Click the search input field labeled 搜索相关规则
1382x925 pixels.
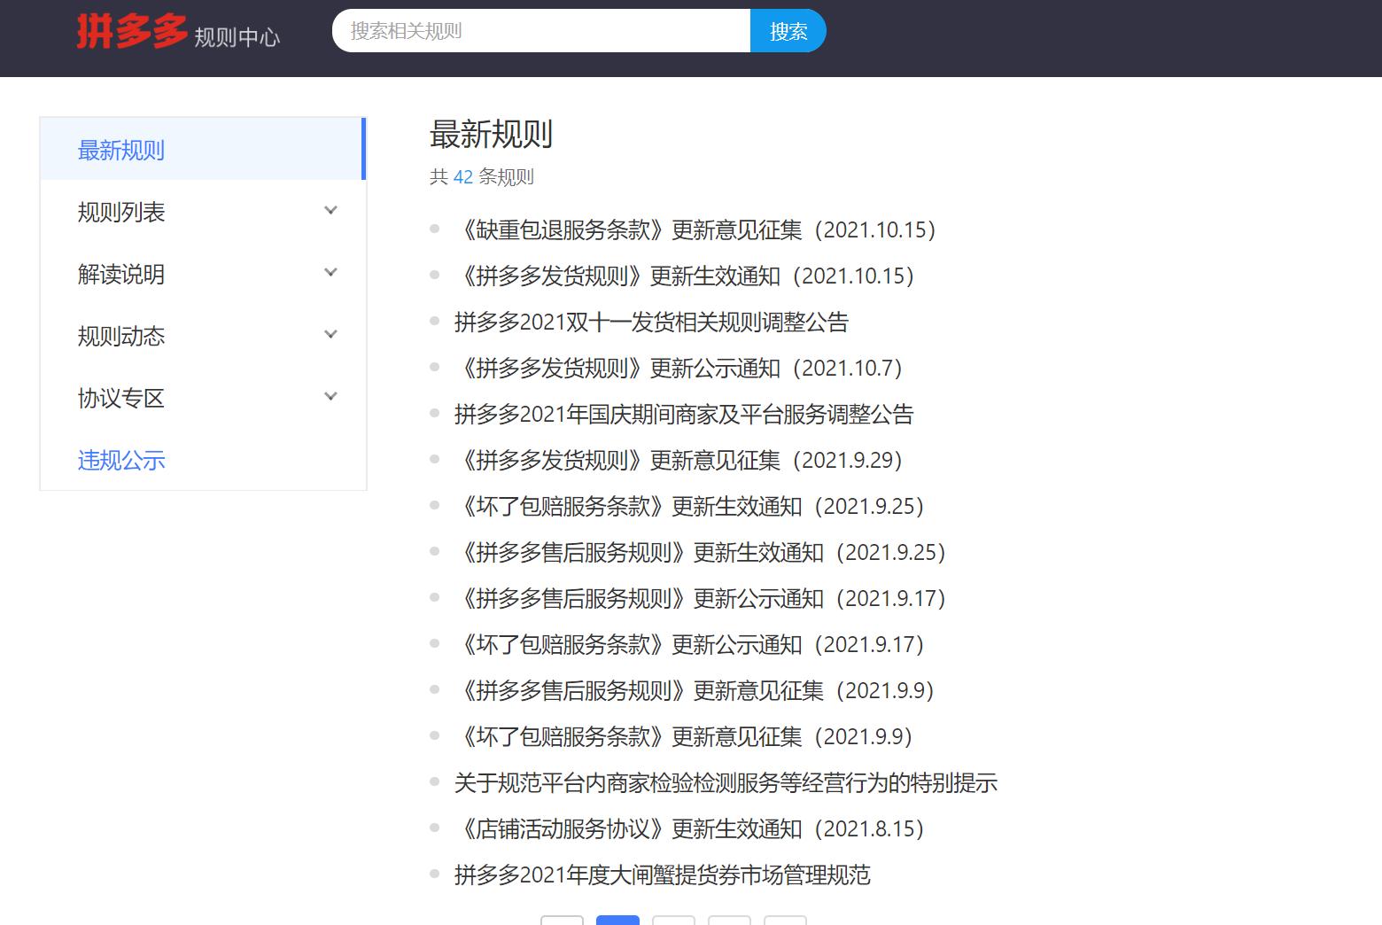tap(540, 30)
